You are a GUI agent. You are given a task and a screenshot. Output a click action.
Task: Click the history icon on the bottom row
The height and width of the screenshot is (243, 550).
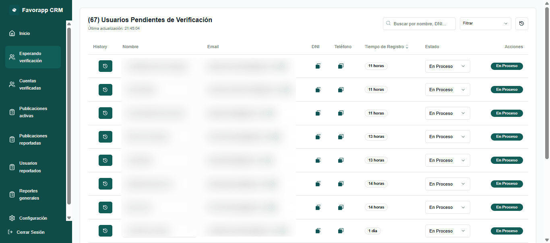pos(105,231)
